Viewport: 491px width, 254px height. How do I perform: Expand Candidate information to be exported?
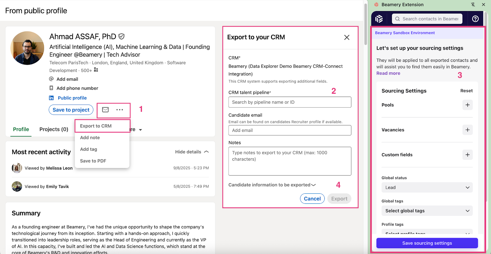tap(272, 185)
